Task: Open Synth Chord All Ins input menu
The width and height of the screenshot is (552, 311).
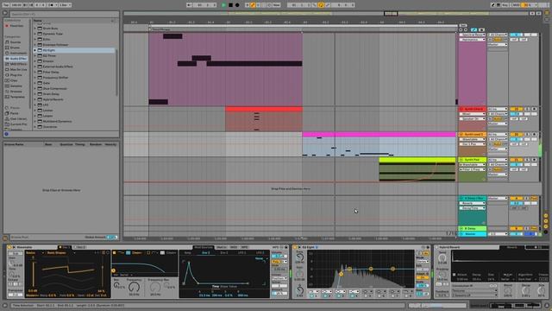Action: click(498, 110)
